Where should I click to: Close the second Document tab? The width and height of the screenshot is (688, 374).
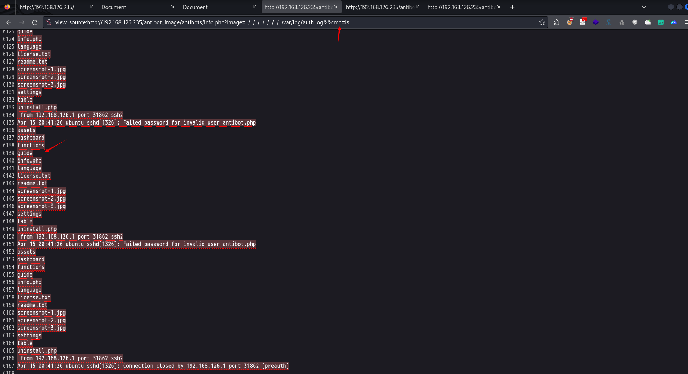(254, 7)
